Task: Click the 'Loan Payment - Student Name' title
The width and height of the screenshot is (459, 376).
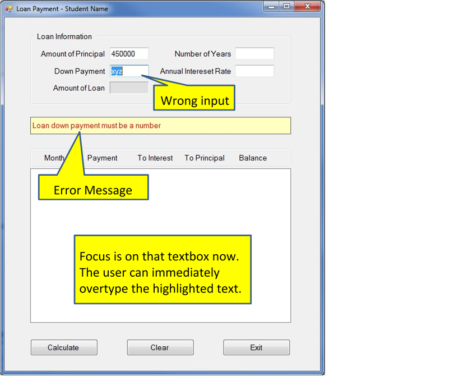Action: point(62,9)
